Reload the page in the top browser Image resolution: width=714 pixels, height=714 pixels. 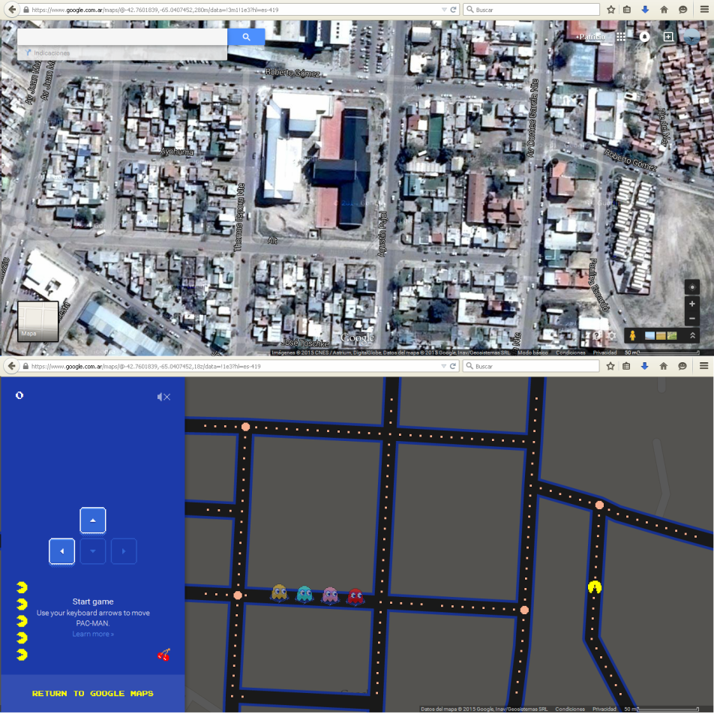point(453,10)
